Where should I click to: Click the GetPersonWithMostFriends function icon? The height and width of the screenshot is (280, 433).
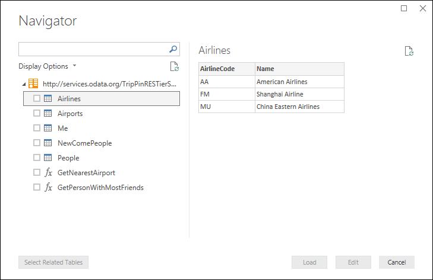coord(48,188)
